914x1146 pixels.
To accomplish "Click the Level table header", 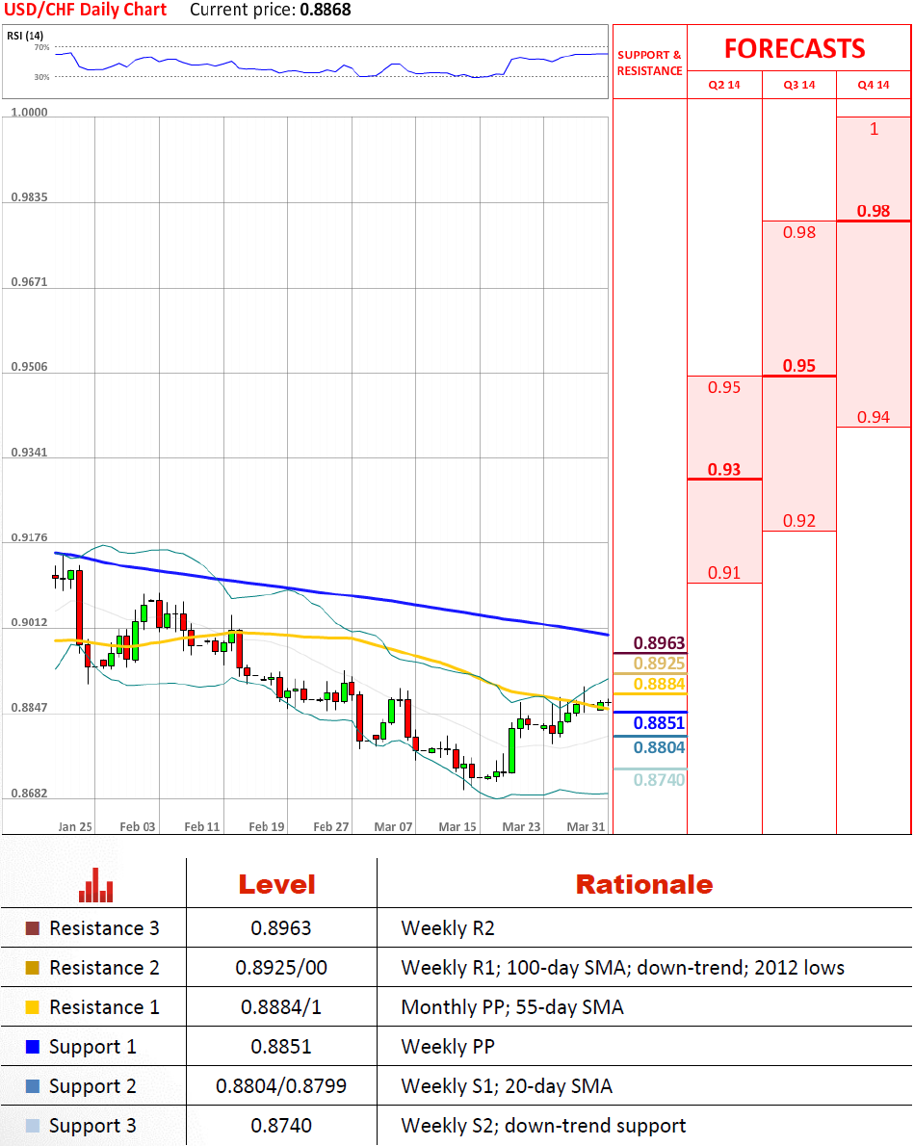I will click(277, 884).
